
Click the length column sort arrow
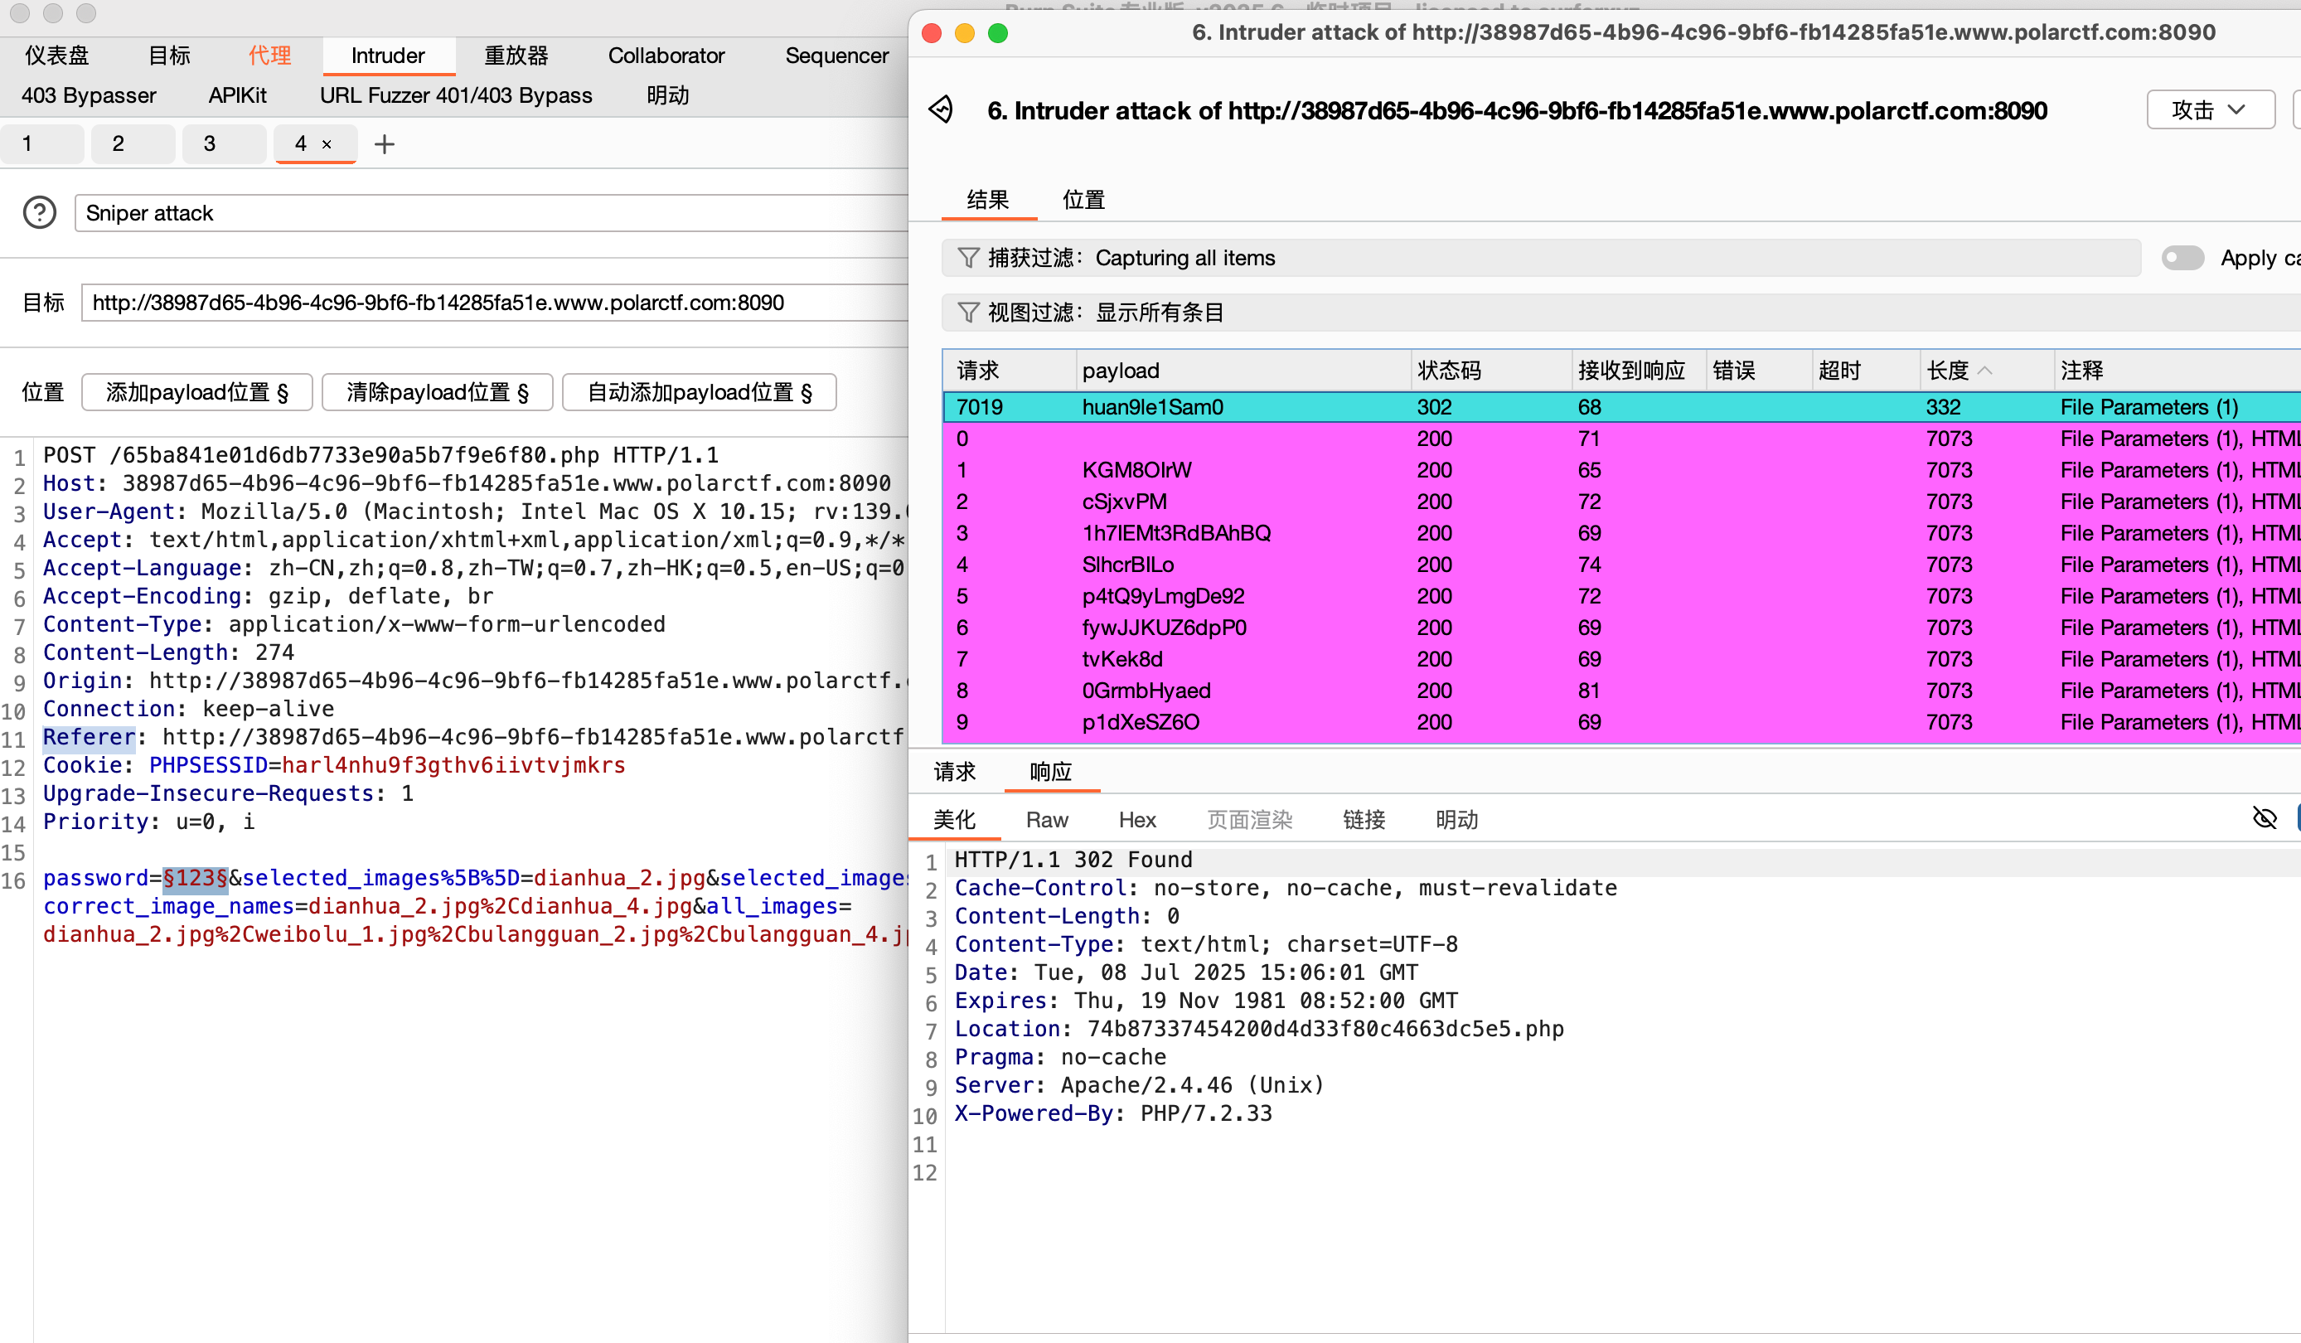(x=1985, y=371)
